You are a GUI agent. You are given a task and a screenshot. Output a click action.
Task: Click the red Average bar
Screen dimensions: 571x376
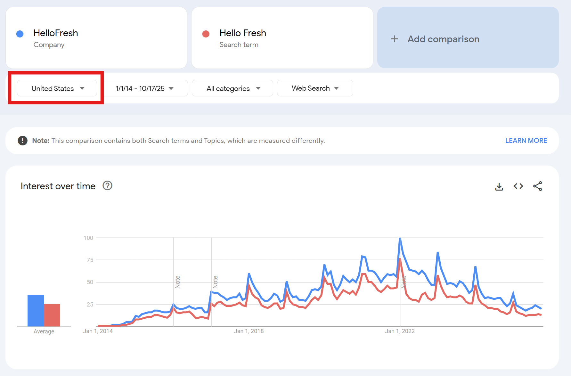point(52,315)
